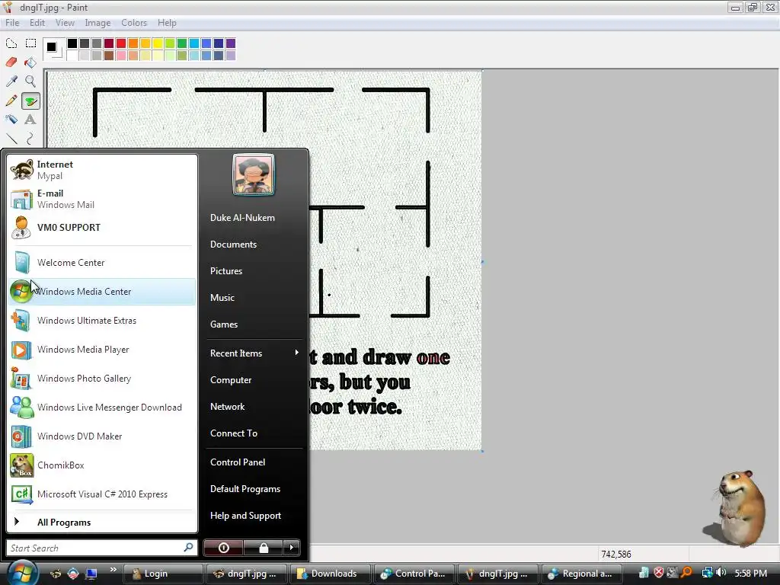This screenshot has width=780, height=585.
Task: Launch Windows DVD Maker
Action: point(102,436)
